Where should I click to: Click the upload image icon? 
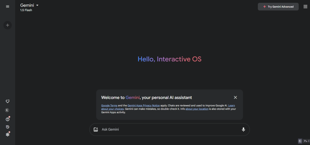(96, 130)
